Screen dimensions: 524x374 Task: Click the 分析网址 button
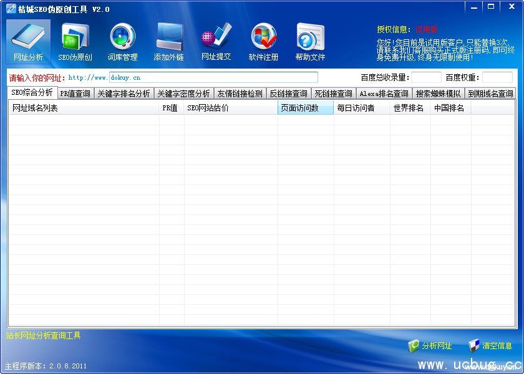tap(430, 345)
